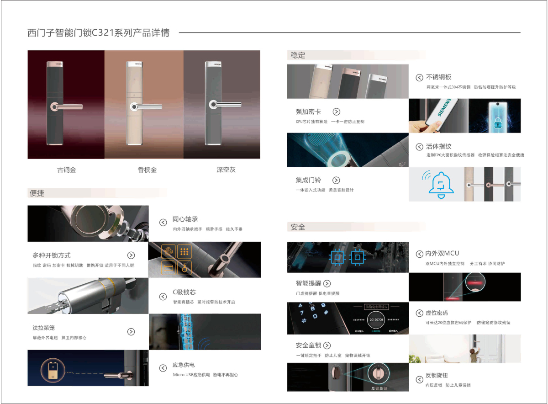Click the 同心轴承 feature title

coord(185,219)
